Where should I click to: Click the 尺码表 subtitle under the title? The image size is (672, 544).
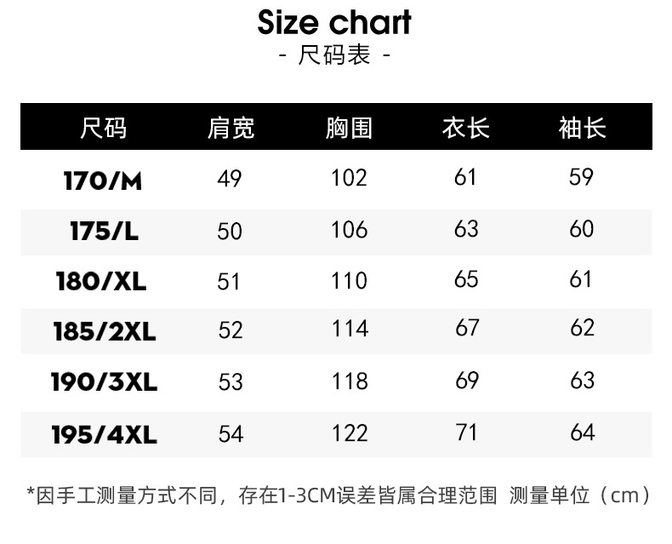click(x=335, y=57)
